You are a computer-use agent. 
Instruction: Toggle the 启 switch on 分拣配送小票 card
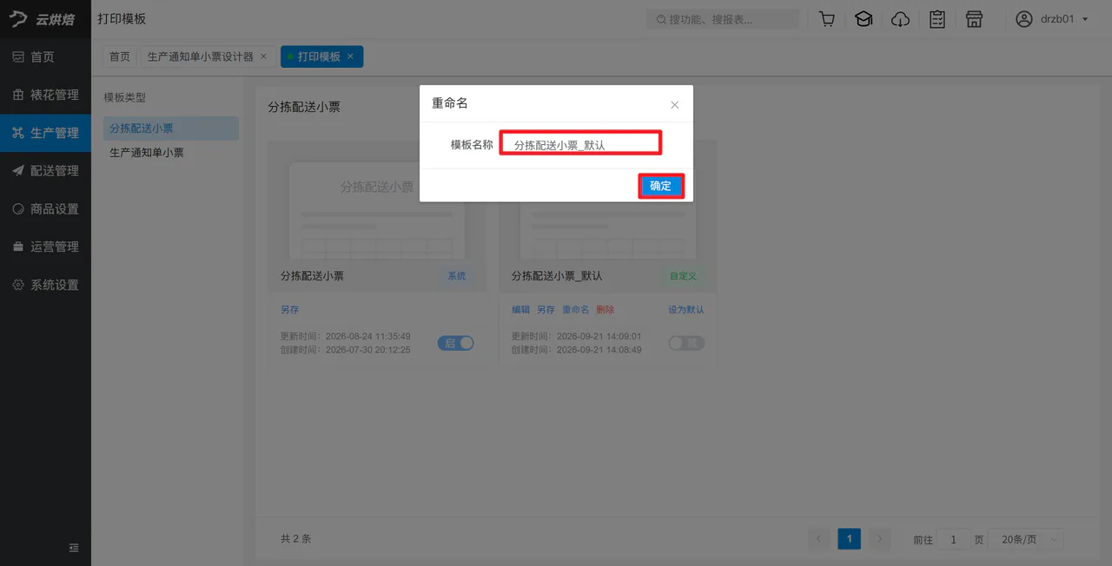[x=456, y=343]
